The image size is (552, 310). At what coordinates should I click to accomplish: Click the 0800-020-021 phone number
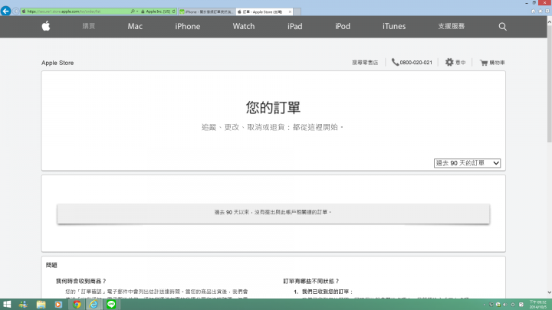(x=416, y=63)
